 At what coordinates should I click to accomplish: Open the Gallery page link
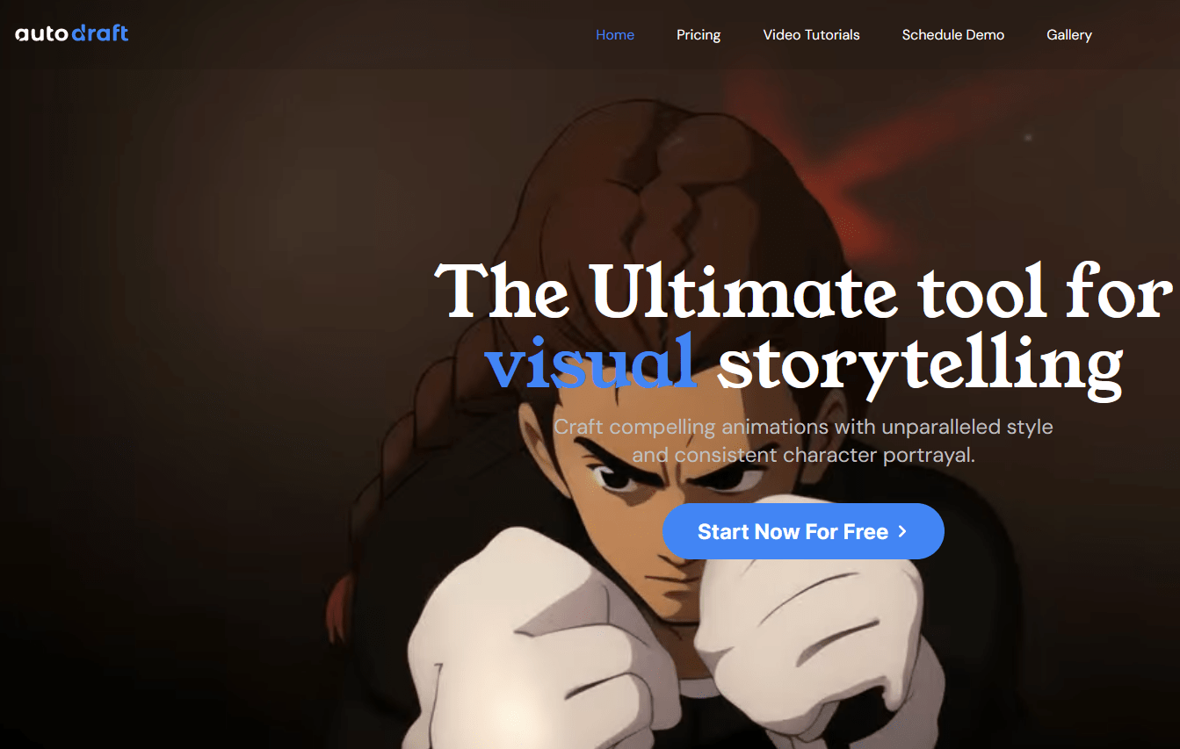(1069, 35)
